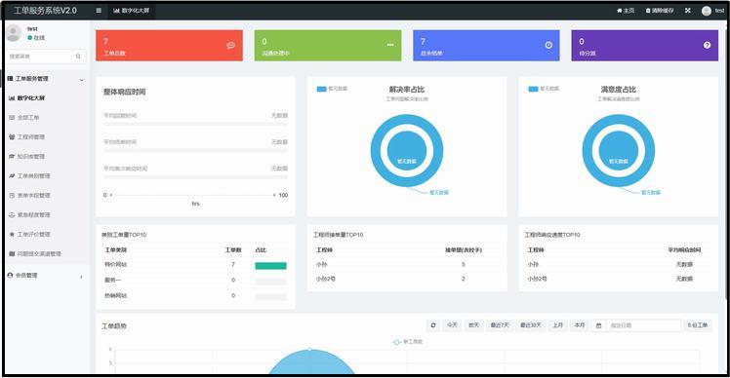The height and width of the screenshot is (378, 730).
Task: Click the chat icon on red 工单总数 card
Action: pyautogui.click(x=231, y=46)
